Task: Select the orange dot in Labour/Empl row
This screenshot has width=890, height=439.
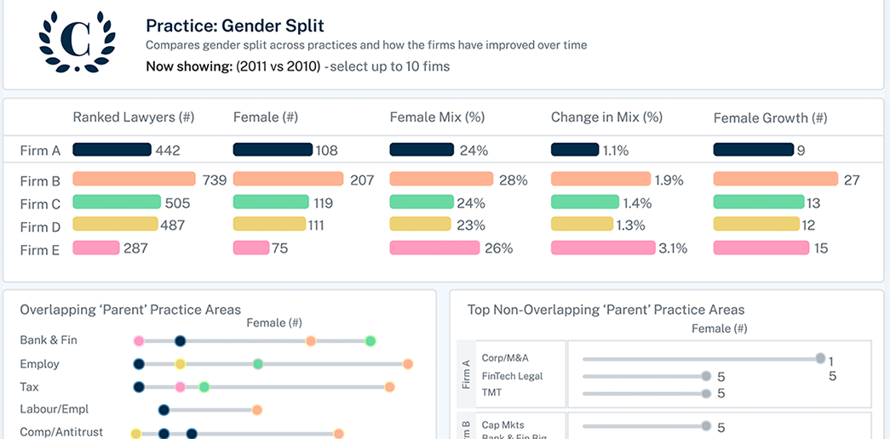Action: click(257, 410)
